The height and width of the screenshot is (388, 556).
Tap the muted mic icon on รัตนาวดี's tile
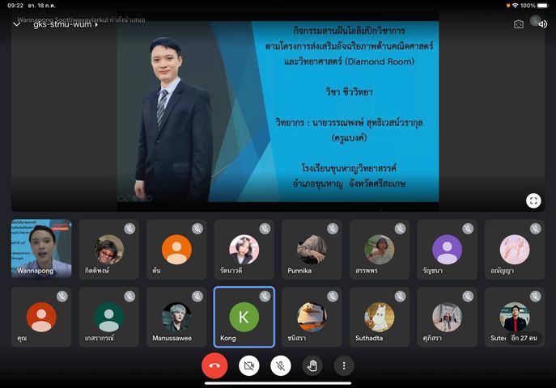(265, 229)
